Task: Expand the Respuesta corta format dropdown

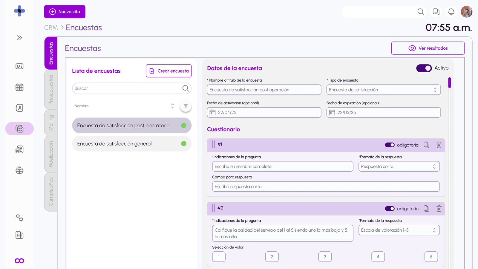Action: [399, 166]
